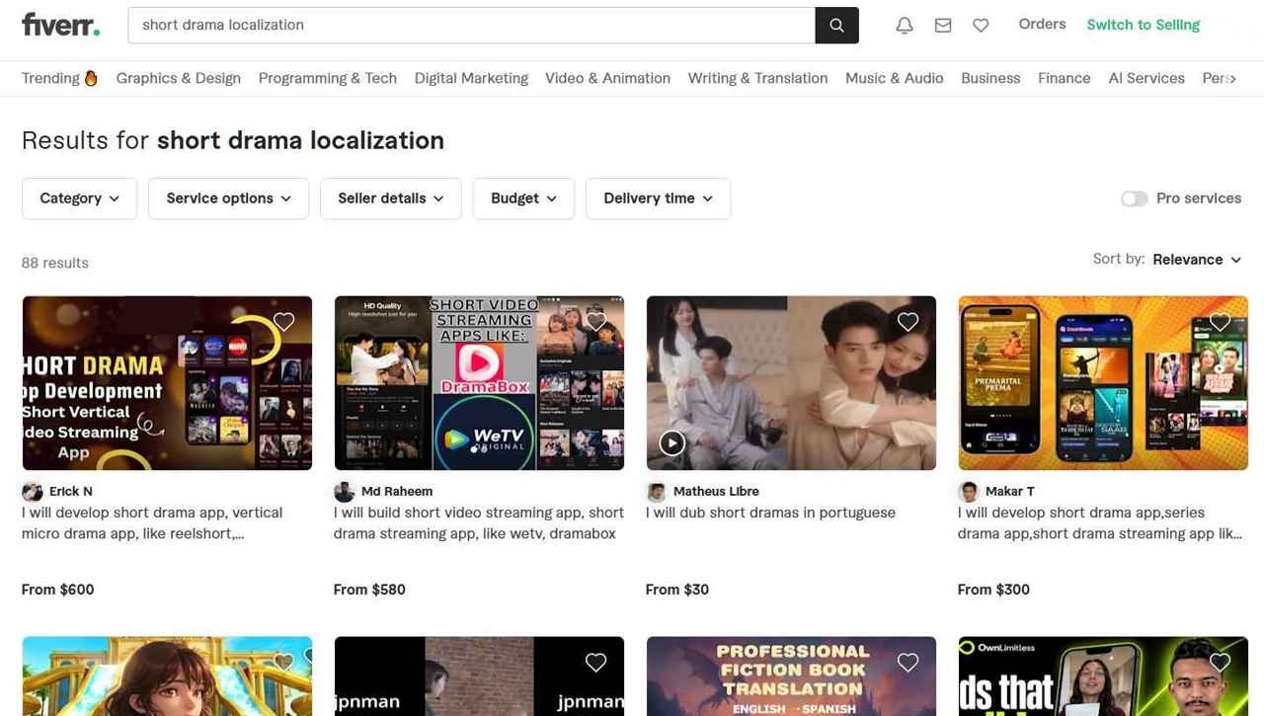
Task: Favorite the anime girl gig with heart
Action: click(284, 662)
